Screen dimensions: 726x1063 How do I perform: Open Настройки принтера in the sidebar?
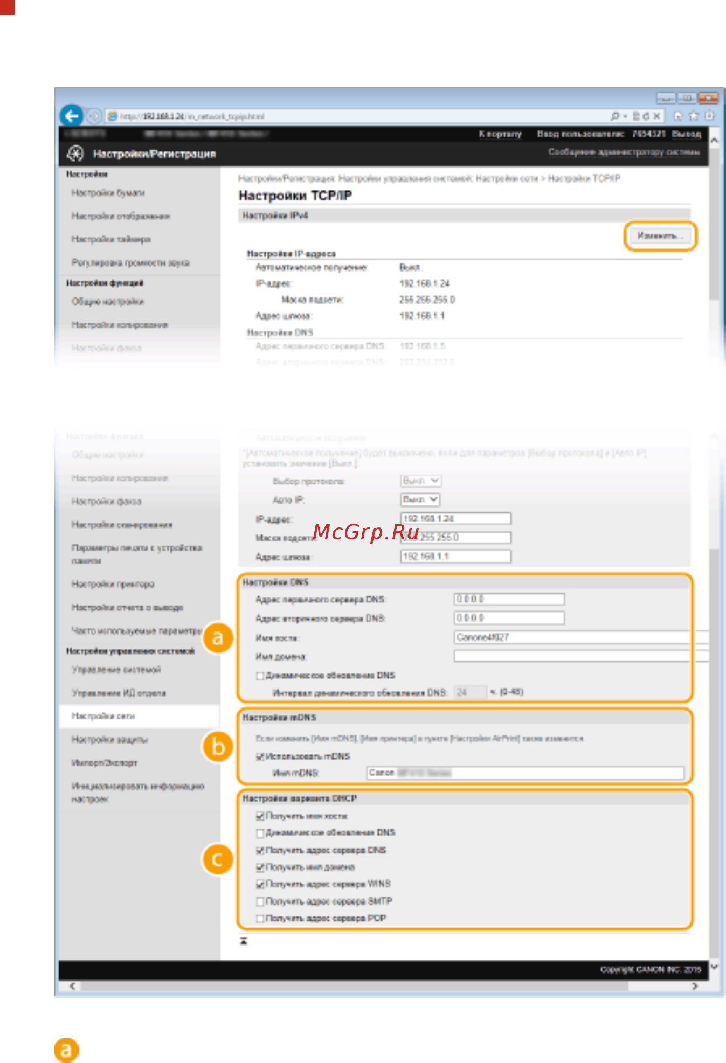[x=113, y=584]
